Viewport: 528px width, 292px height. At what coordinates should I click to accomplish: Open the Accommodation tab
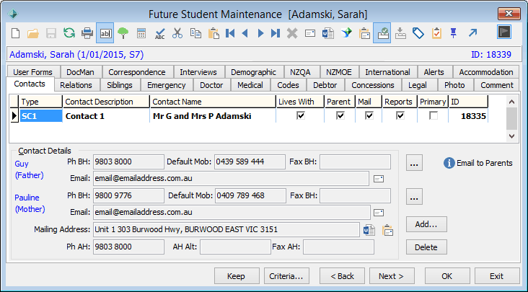coord(486,72)
